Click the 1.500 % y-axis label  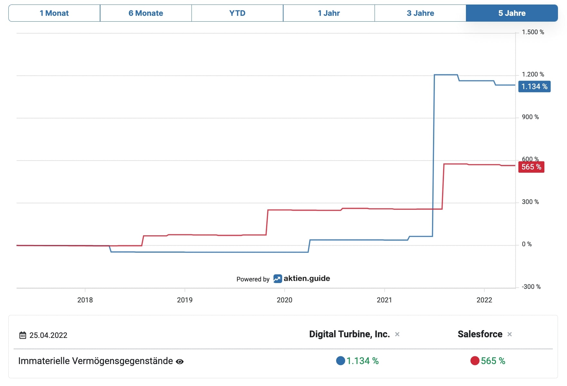click(533, 32)
